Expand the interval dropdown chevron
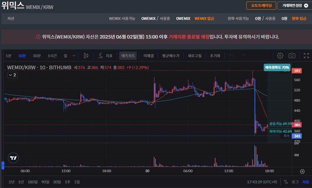 pyautogui.click(x=74, y=56)
